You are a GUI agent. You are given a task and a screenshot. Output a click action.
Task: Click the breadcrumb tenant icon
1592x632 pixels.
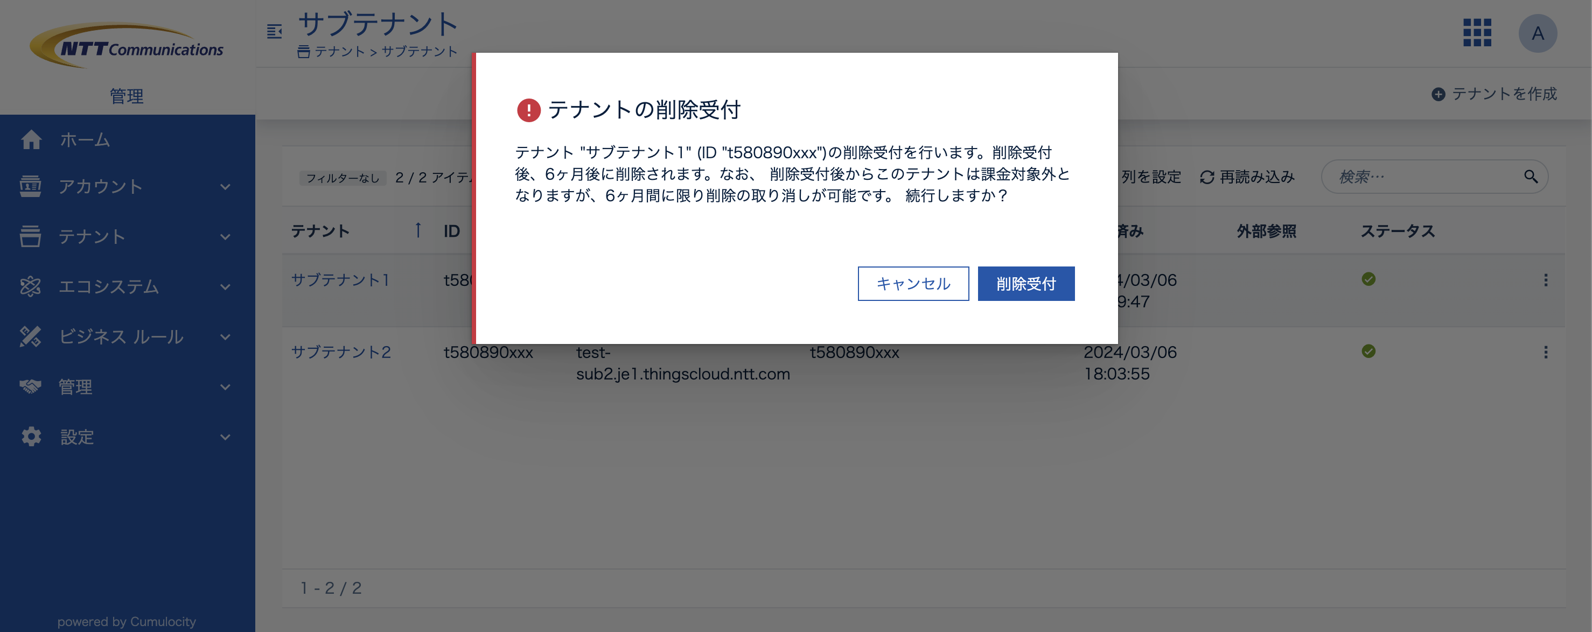[x=303, y=52]
